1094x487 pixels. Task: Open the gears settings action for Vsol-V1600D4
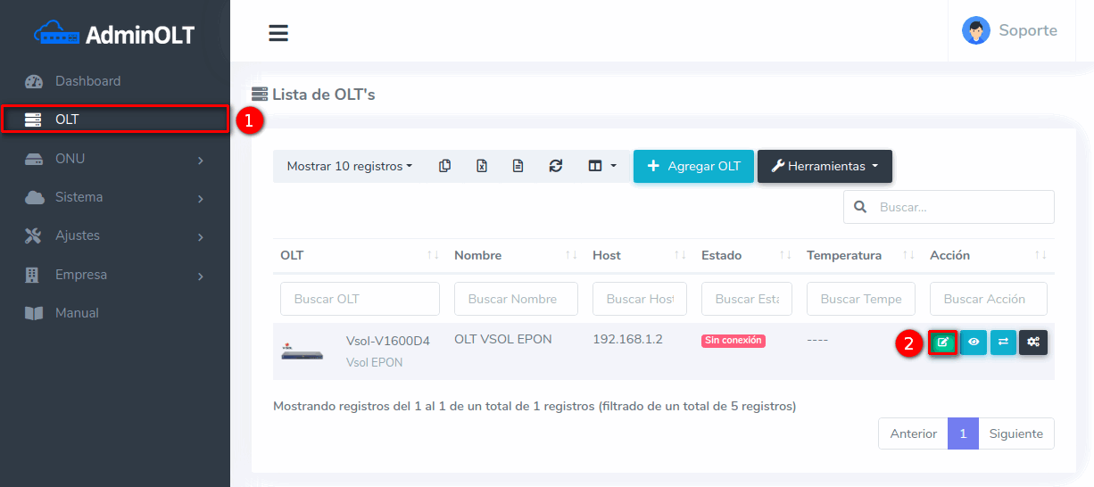[1033, 342]
